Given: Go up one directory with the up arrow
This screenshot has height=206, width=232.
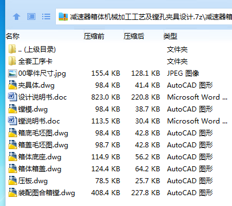Looking at the screenshot, I should 17,17.
